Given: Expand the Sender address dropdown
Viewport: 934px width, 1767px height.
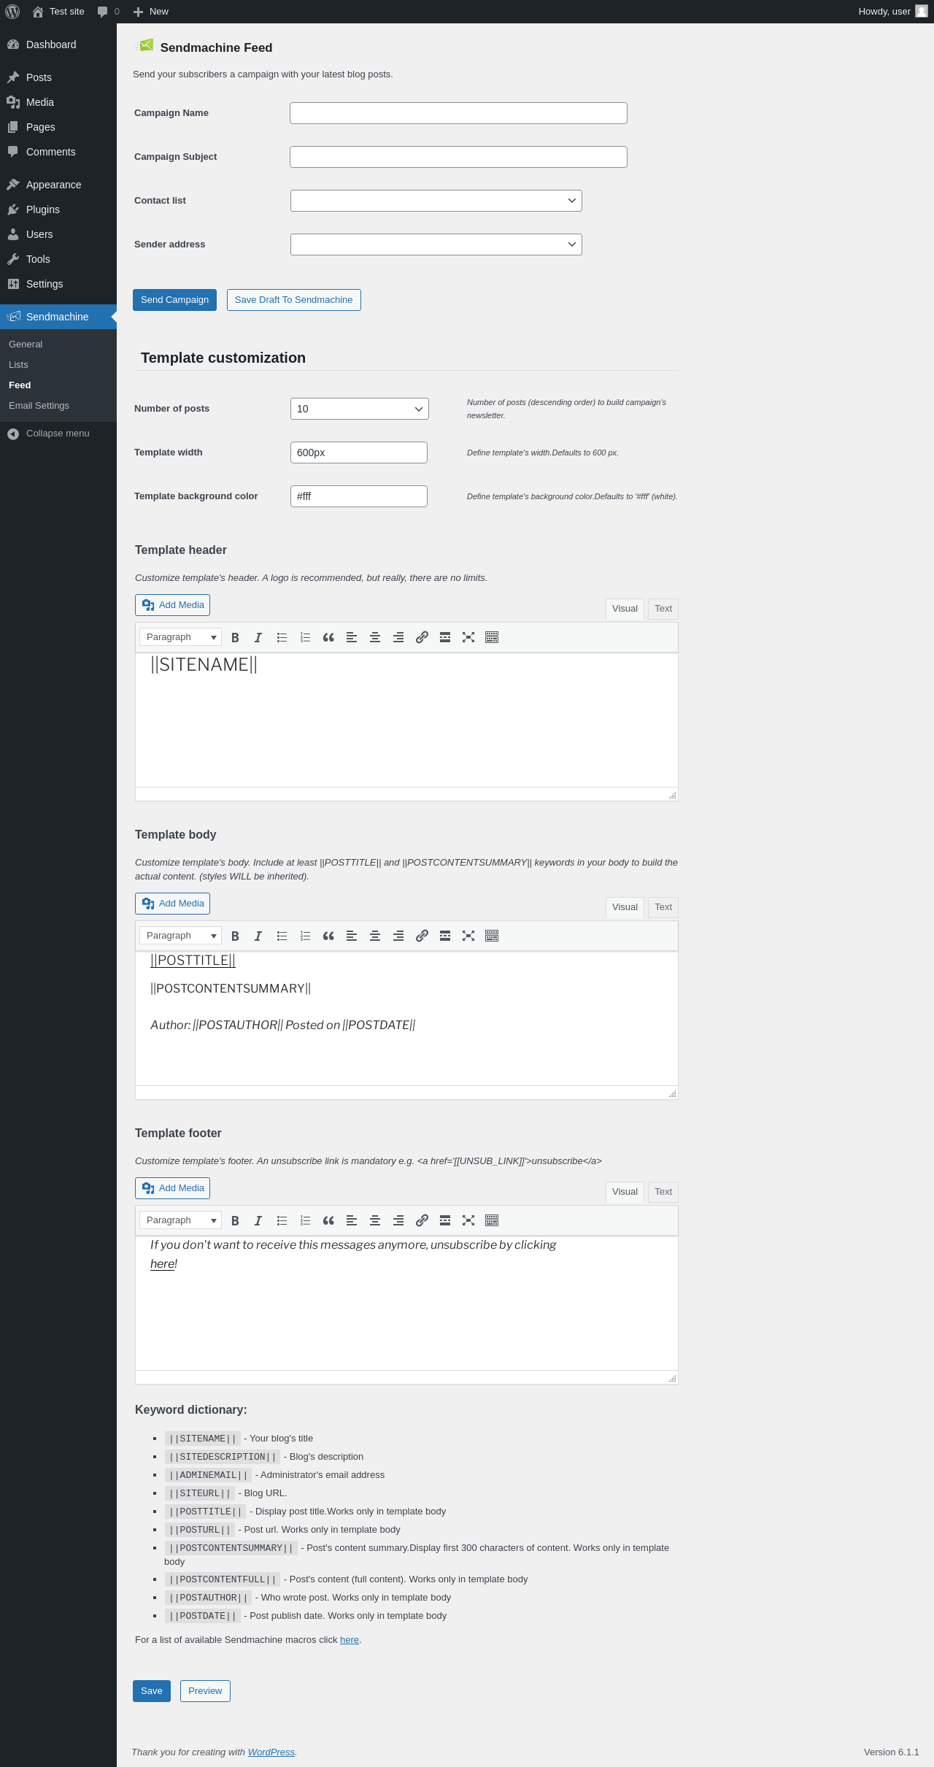Looking at the screenshot, I should tap(436, 245).
